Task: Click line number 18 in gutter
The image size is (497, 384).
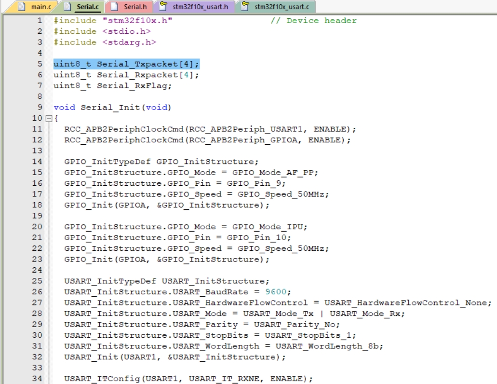Action: [37, 205]
